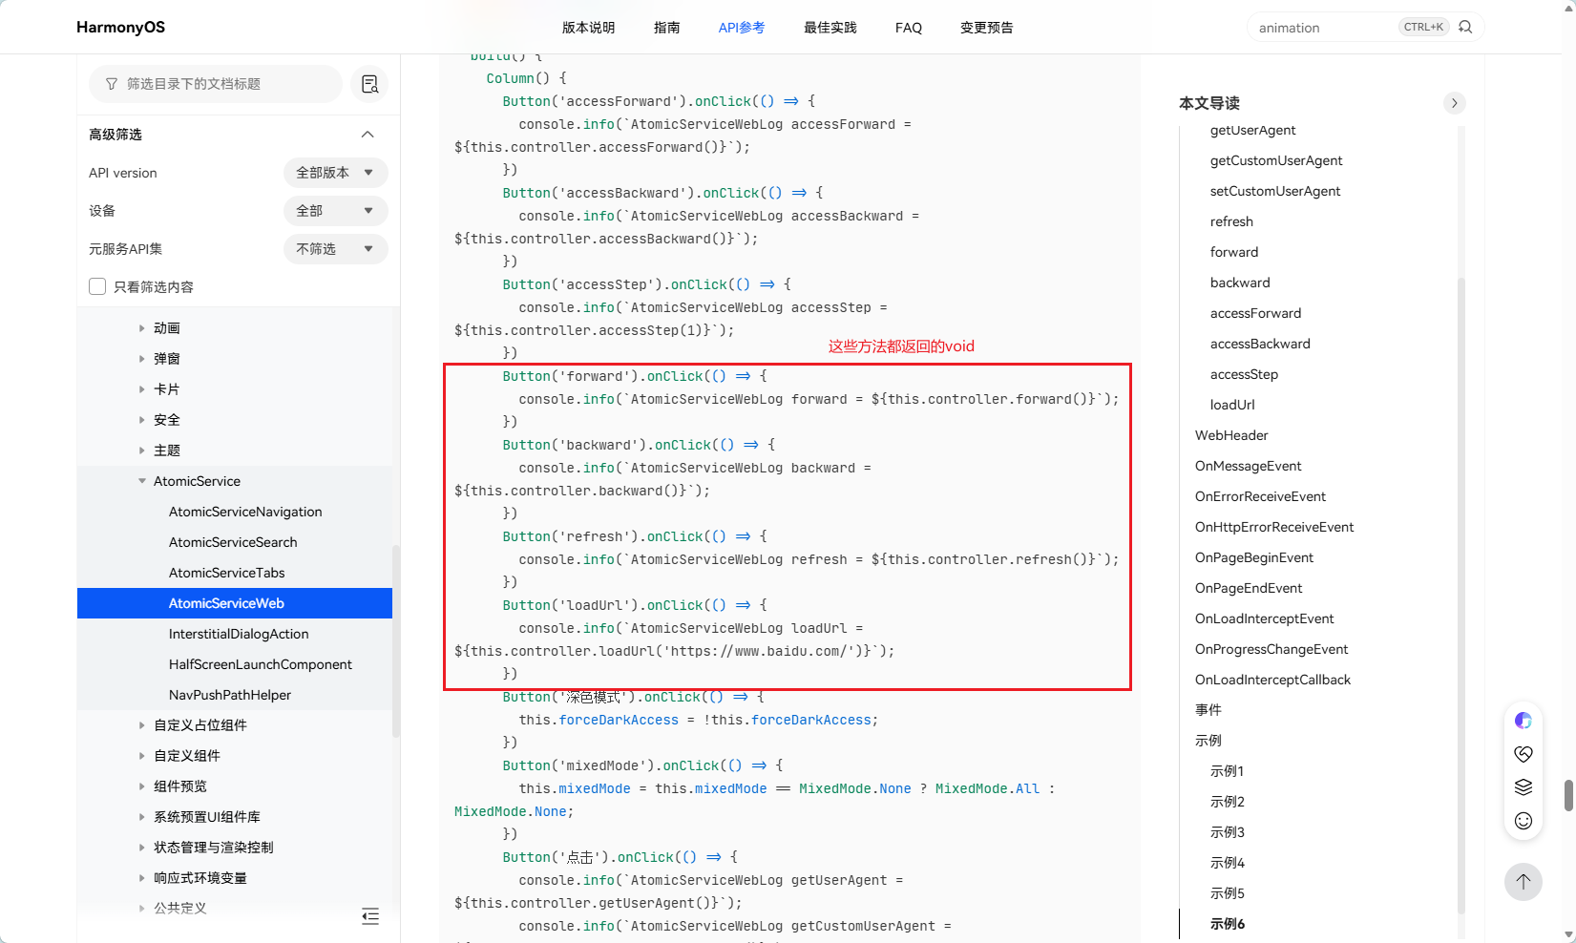Click the animation search input field
The height and width of the screenshot is (943, 1576).
pos(1325,28)
